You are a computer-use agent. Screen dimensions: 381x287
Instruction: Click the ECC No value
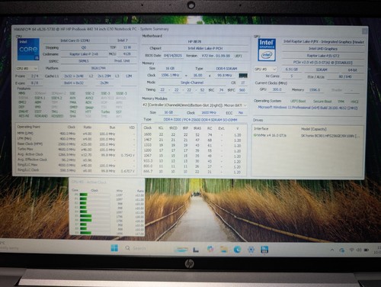(x=241, y=113)
